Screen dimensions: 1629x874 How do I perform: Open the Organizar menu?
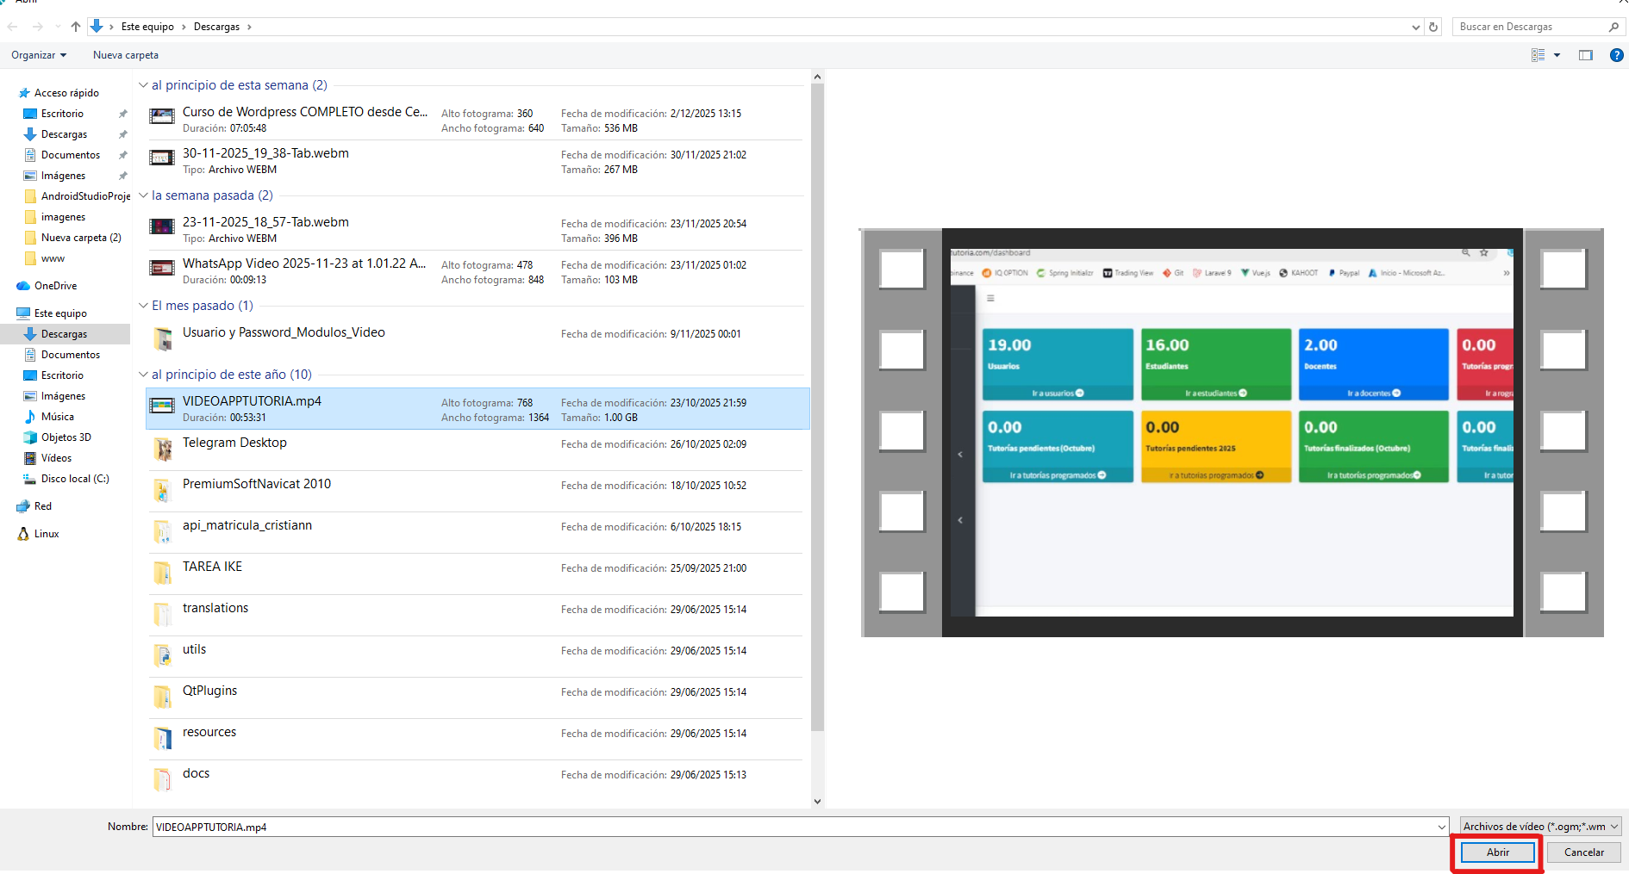click(38, 55)
